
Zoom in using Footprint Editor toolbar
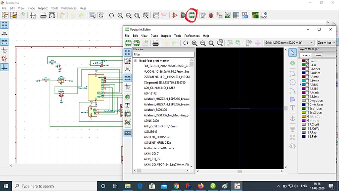tap(195, 43)
